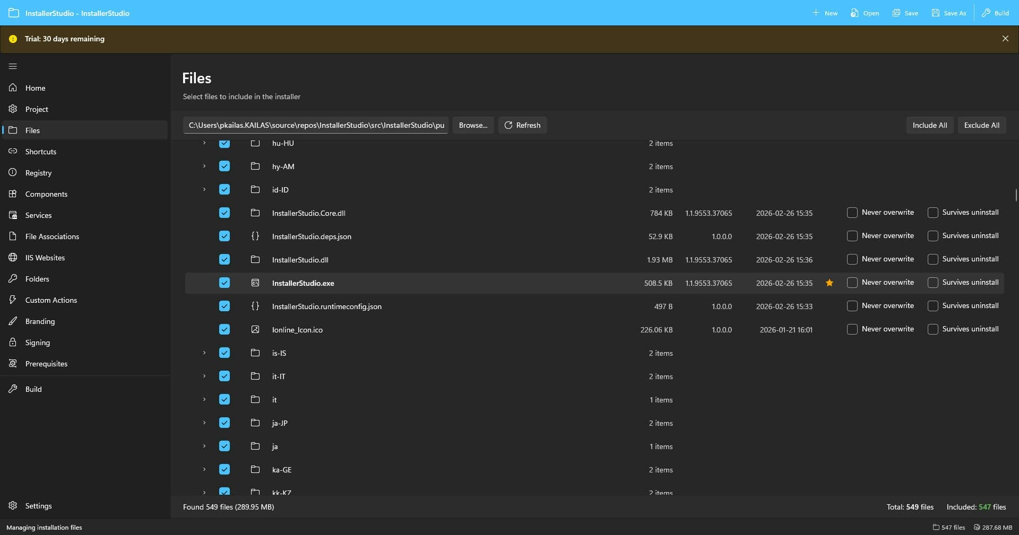Open the Signing section

click(x=37, y=342)
